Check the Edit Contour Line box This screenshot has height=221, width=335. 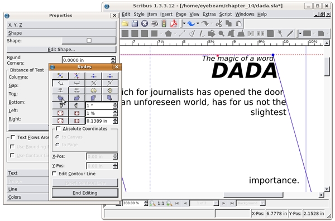pos(55,174)
